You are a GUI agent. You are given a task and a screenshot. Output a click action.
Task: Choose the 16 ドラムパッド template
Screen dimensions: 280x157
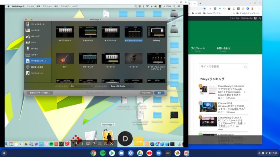pos(65,34)
